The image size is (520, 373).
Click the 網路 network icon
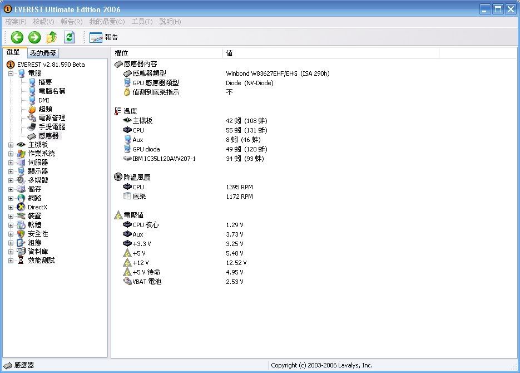pos(21,198)
